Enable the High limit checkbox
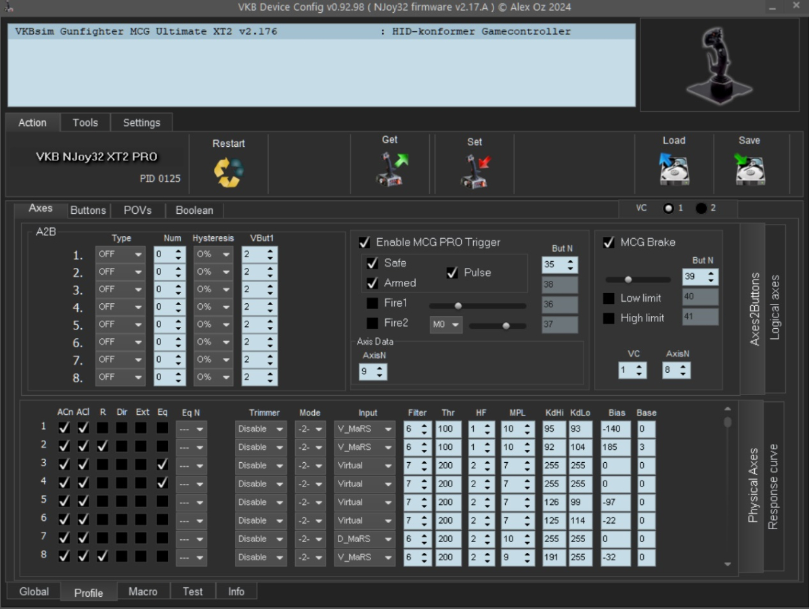 [x=609, y=318]
